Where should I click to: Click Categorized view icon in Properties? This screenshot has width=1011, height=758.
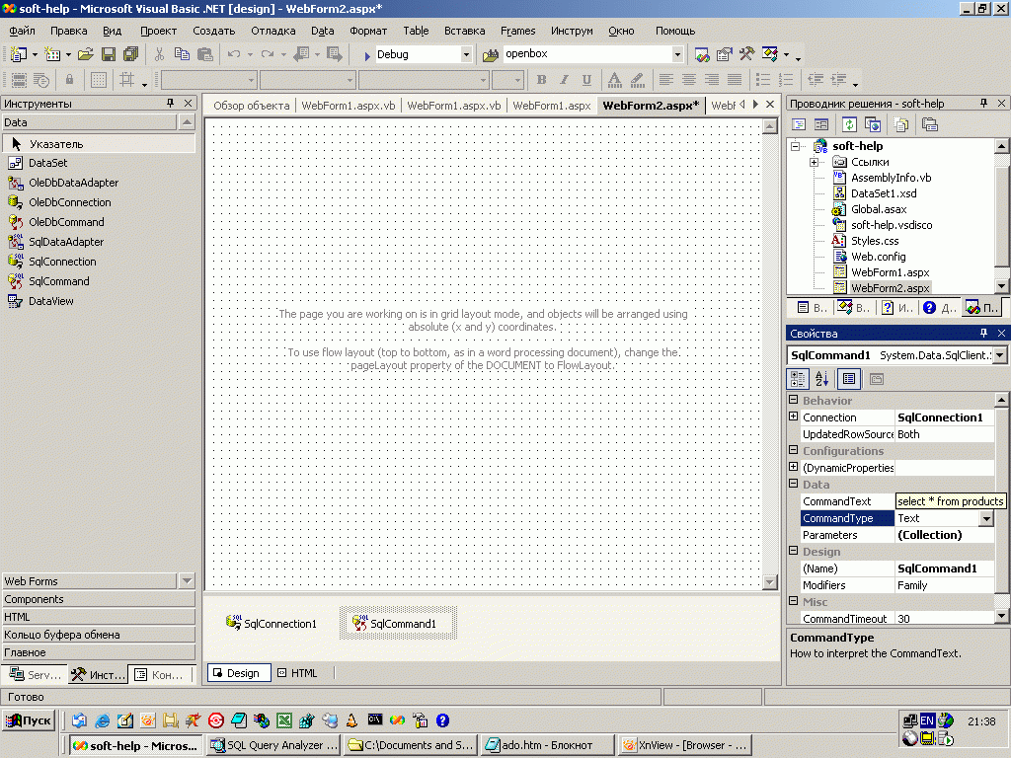[798, 379]
